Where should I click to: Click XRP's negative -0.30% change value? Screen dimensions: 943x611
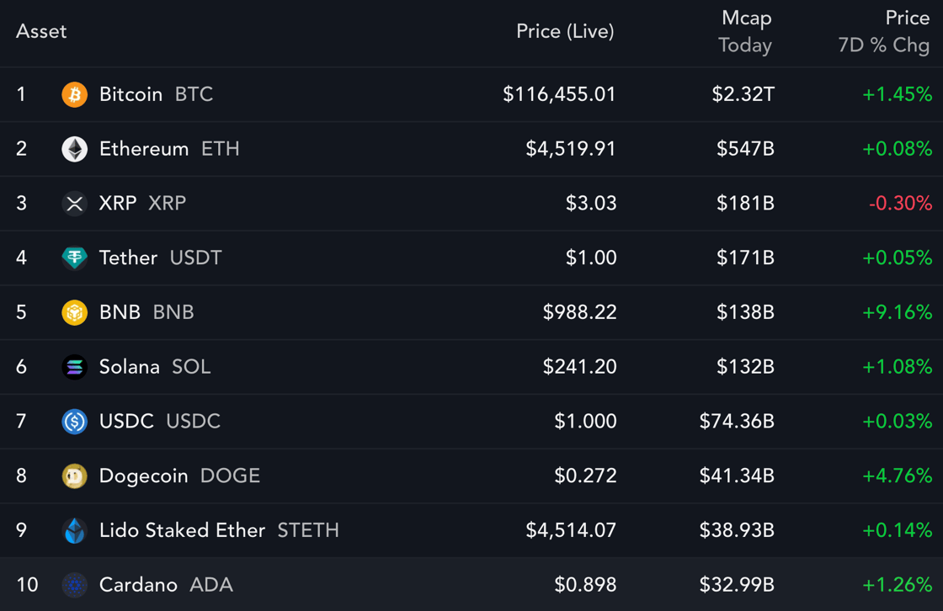(900, 204)
